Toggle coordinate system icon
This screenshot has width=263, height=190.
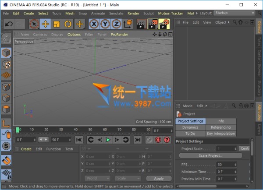point(128,24)
